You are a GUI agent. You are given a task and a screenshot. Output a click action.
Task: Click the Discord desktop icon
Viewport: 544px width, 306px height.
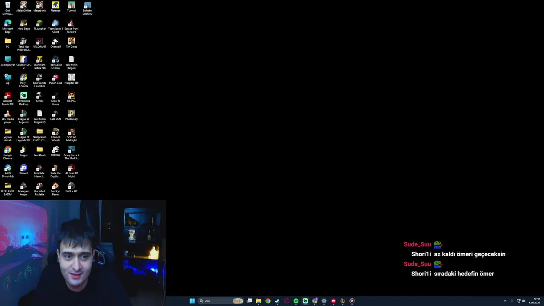click(x=24, y=169)
